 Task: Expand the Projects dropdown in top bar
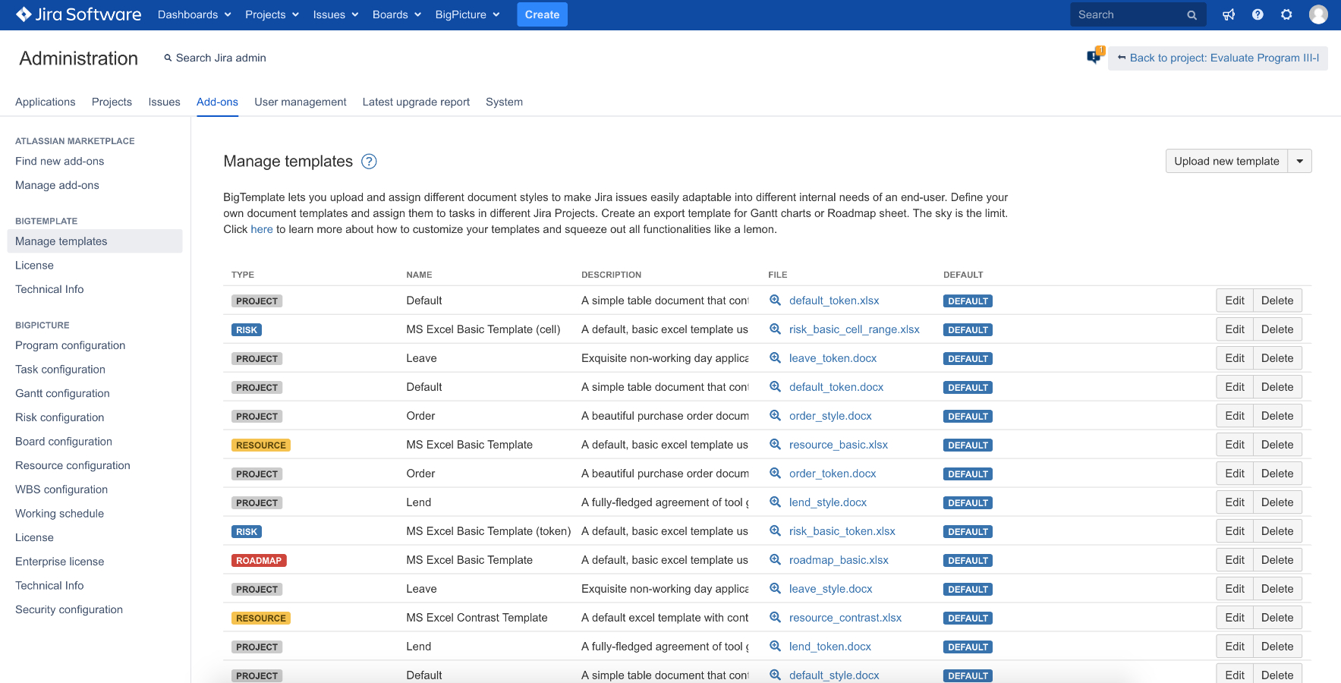272,14
